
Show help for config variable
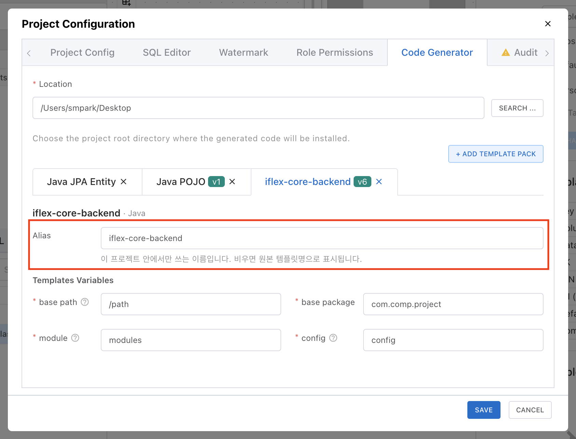pos(333,338)
